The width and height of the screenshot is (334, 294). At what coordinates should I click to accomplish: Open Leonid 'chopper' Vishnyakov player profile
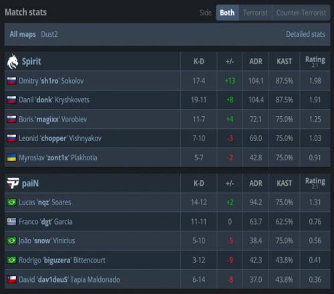click(x=60, y=138)
